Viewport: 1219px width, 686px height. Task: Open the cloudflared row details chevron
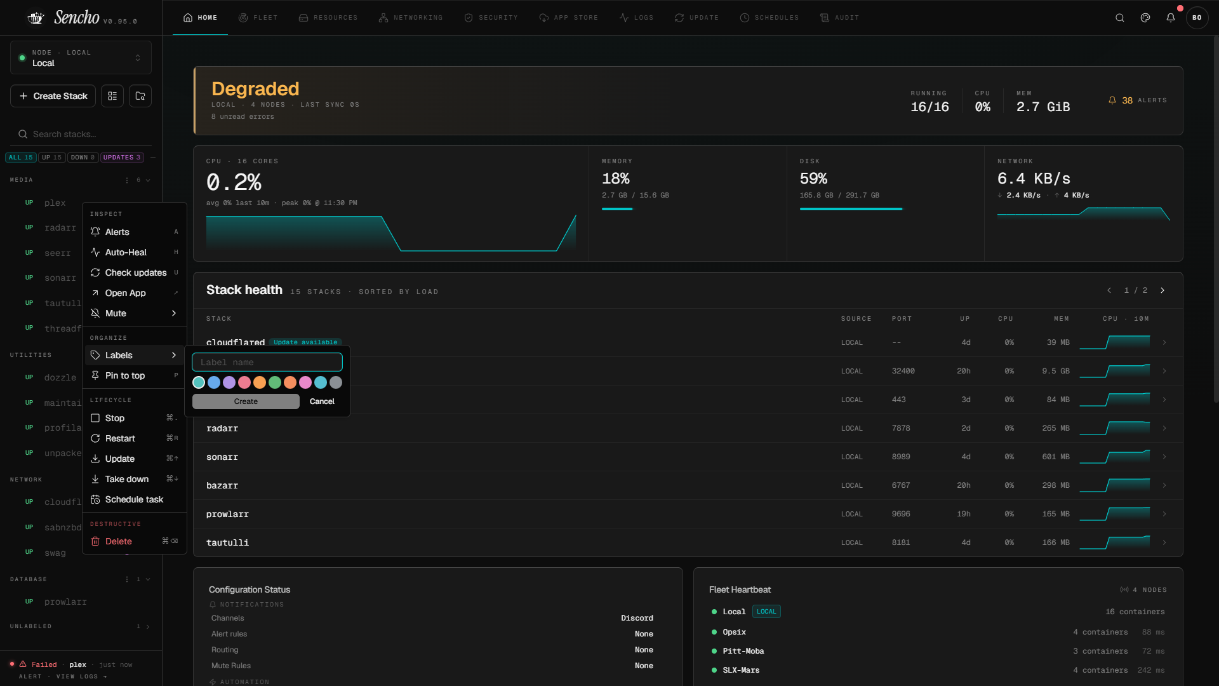[x=1164, y=342]
